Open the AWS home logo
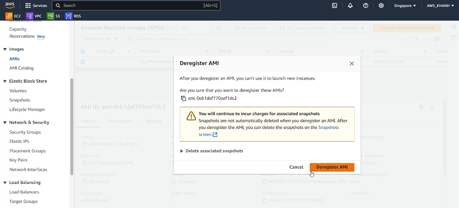459x208 pixels. point(10,5)
